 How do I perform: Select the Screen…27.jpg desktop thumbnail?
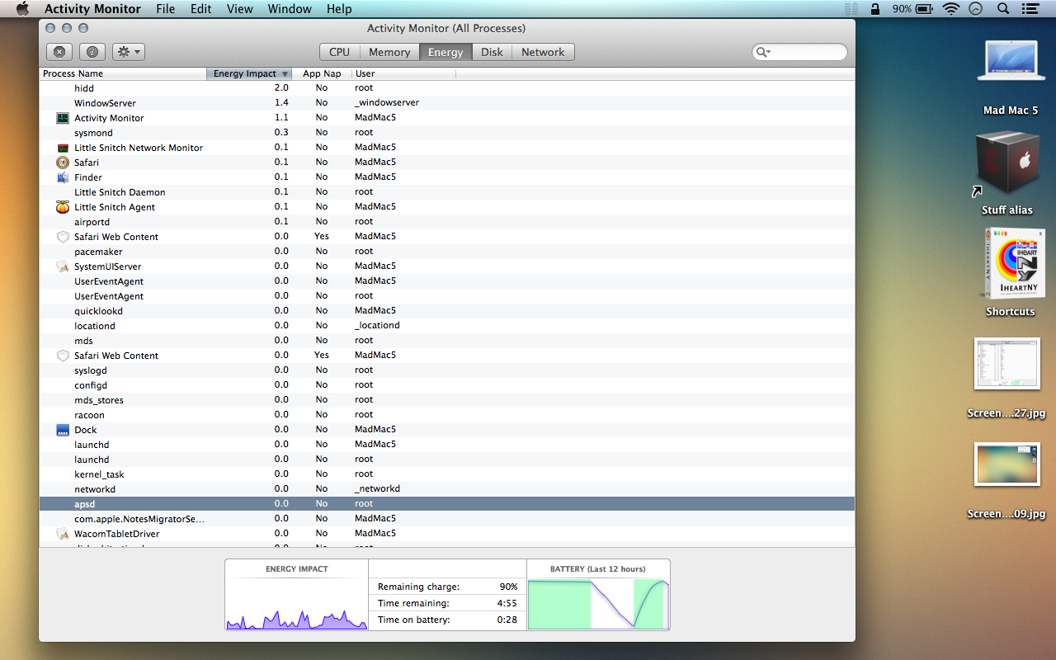click(1006, 363)
